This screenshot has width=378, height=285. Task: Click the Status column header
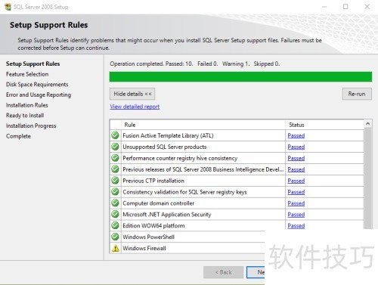pos(325,125)
